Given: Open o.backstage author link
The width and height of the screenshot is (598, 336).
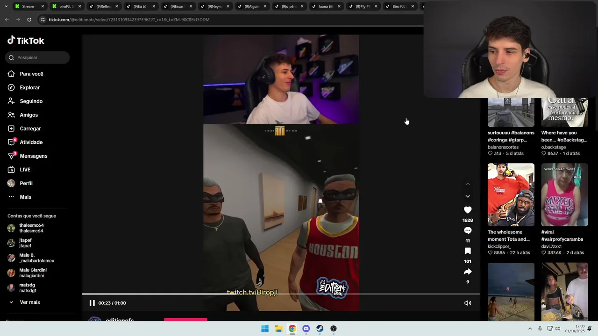Looking at the screenshot, I should coord(554,147).
